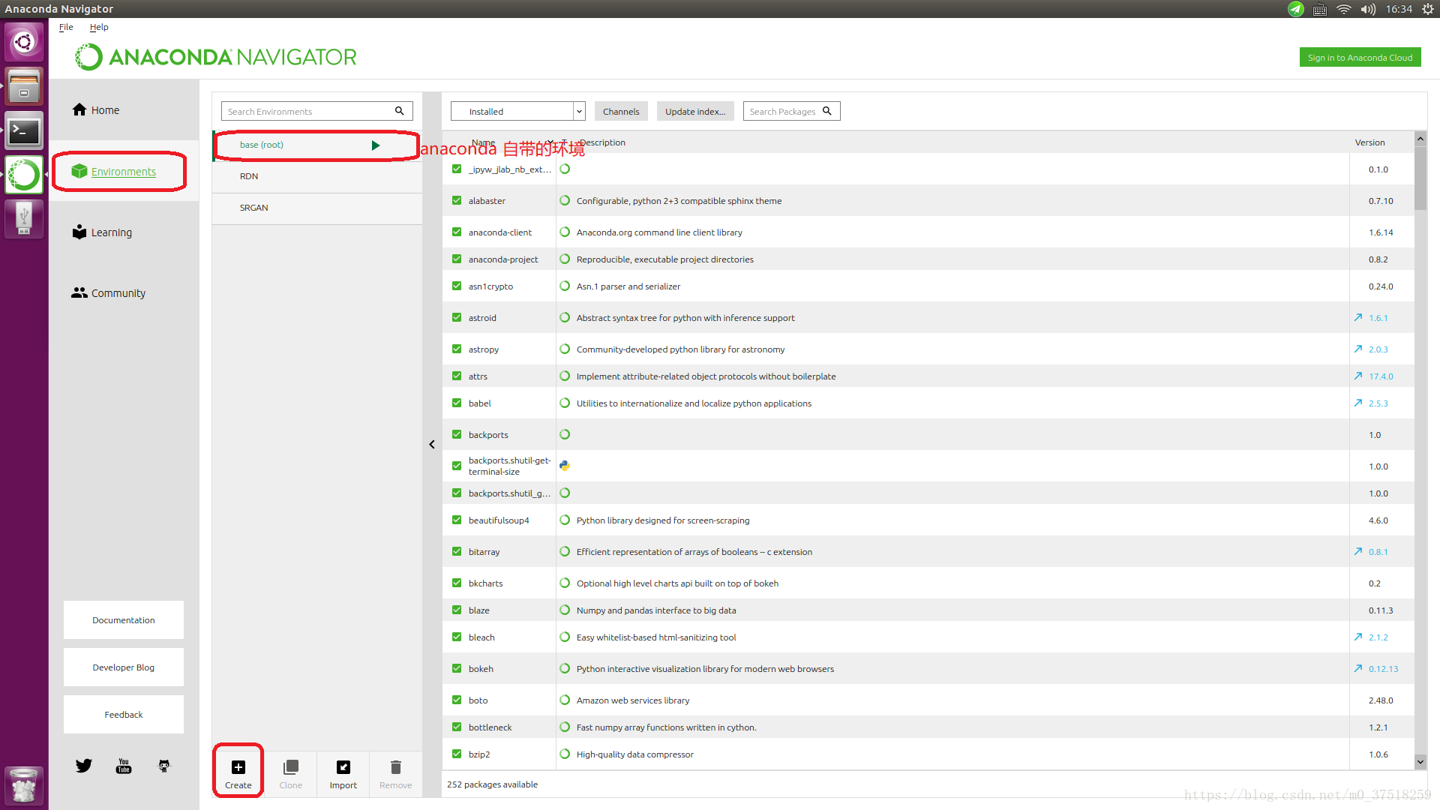The image size is (1440, 810).
Task: Open the File menu
Action: point(66,27)
